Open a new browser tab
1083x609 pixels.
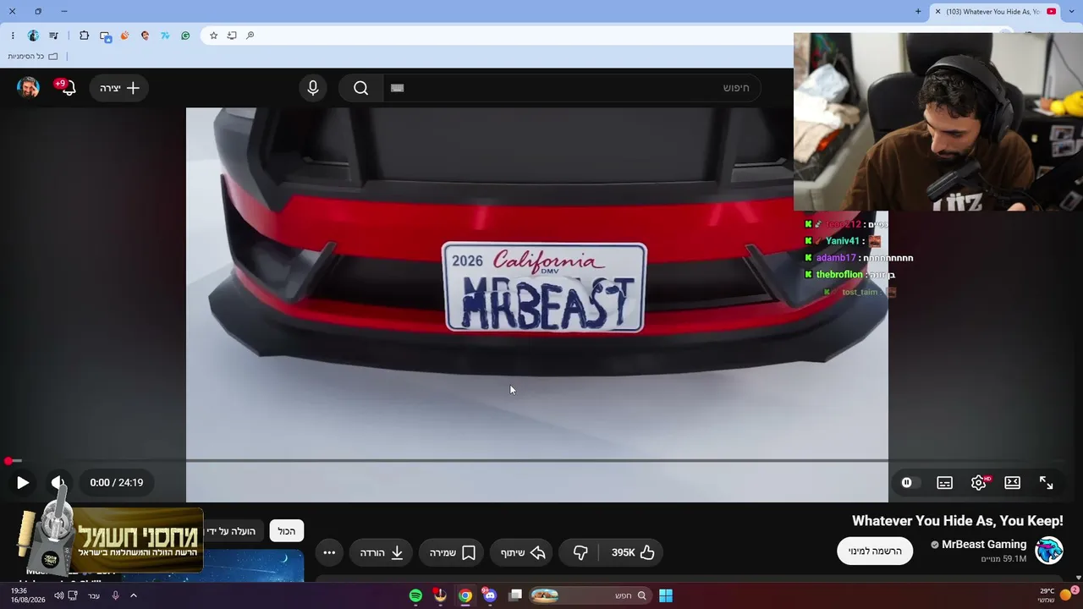pos(918,11)
